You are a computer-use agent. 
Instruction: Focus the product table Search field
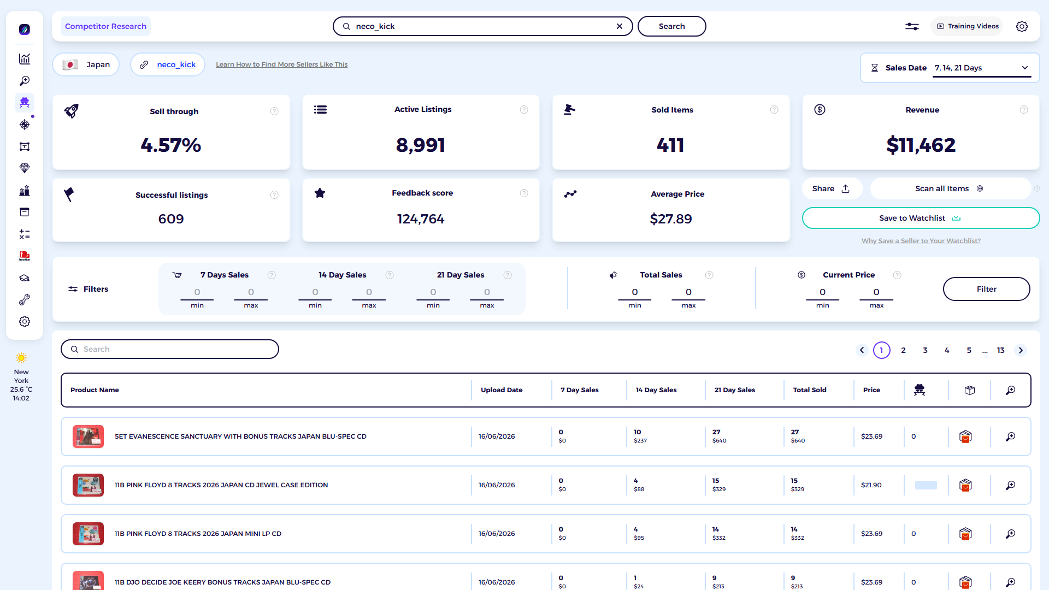[170, 349]
